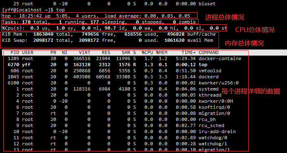This screenshot has width=287, height=153.
Task: Click the TIME+ value 1:18.44
Action: click(x=186, y=77)
